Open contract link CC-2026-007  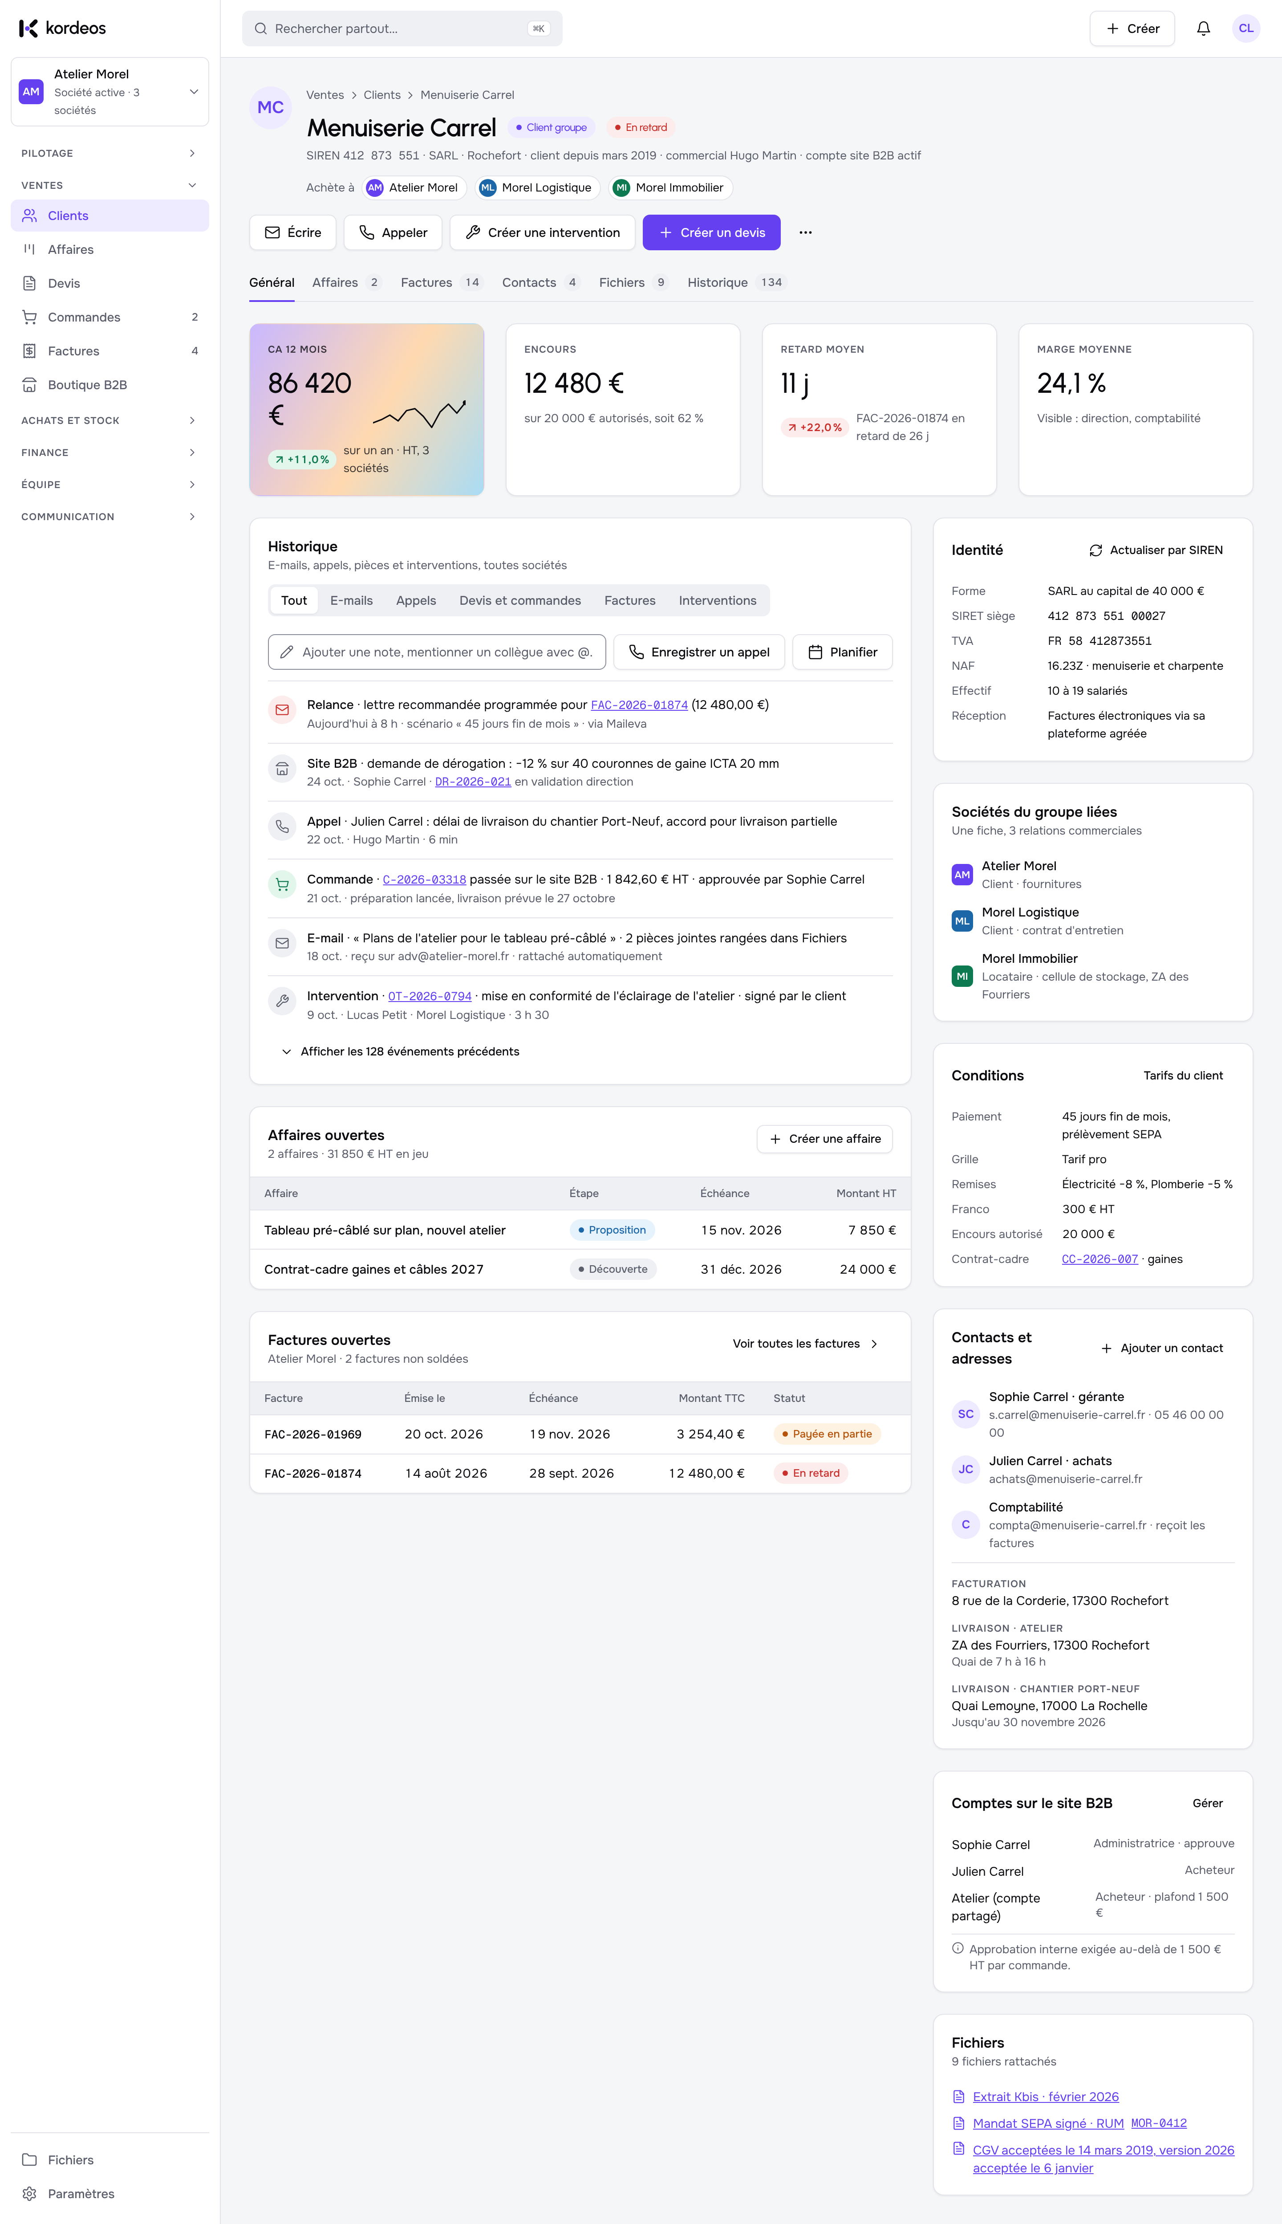(x=1100, y=1259)
